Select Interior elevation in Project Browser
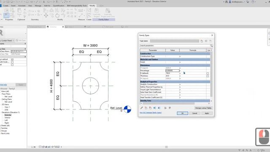270x152 pixels. pos(8,117)
